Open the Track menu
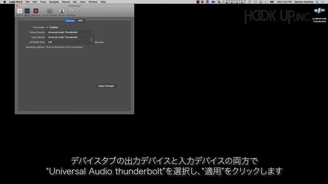328x184 pixels. pyautogui.click(x=43, y=2)
